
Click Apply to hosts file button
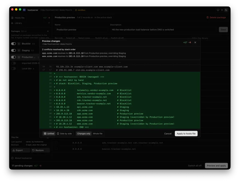[186, 133]
